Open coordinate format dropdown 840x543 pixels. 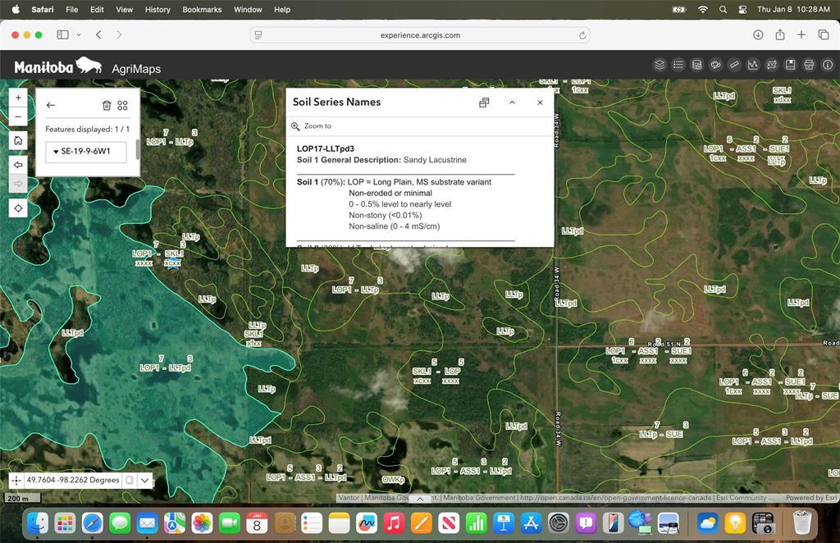coord(145,481)
